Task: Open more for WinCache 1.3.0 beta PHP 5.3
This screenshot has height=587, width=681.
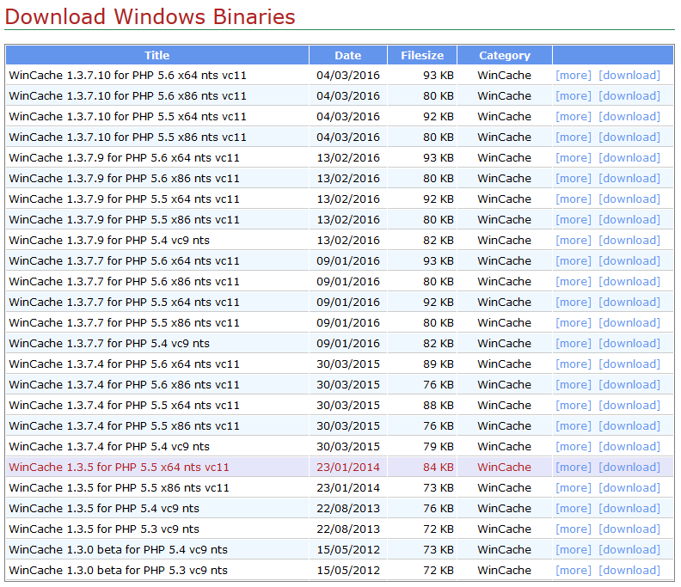Action: click(x=574, y=571)
